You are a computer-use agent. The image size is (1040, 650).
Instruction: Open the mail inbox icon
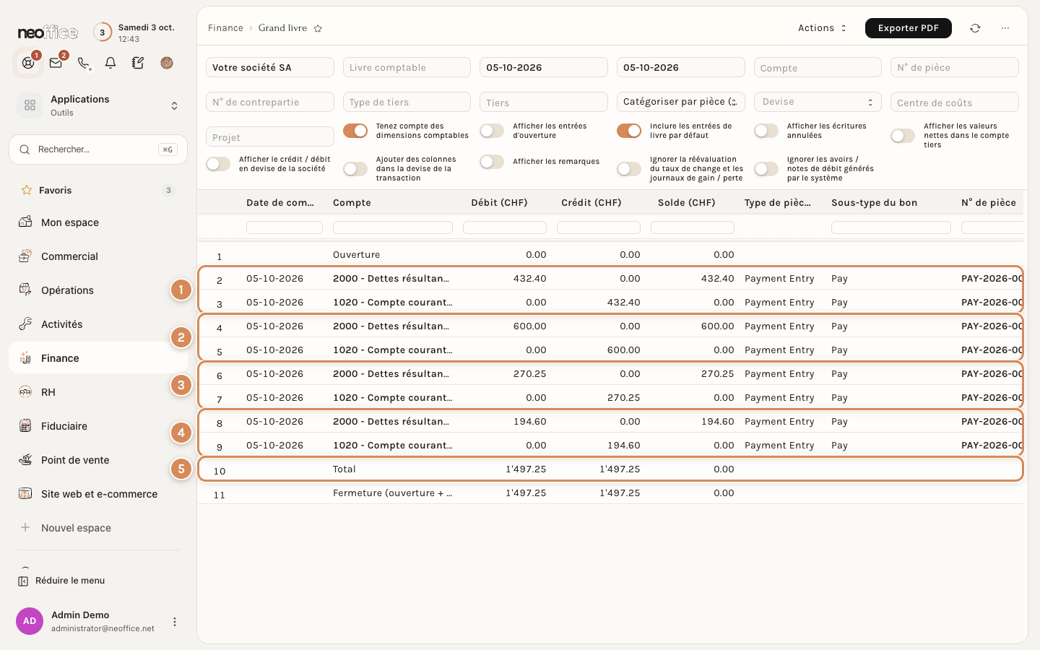click(x=56, y=63)
